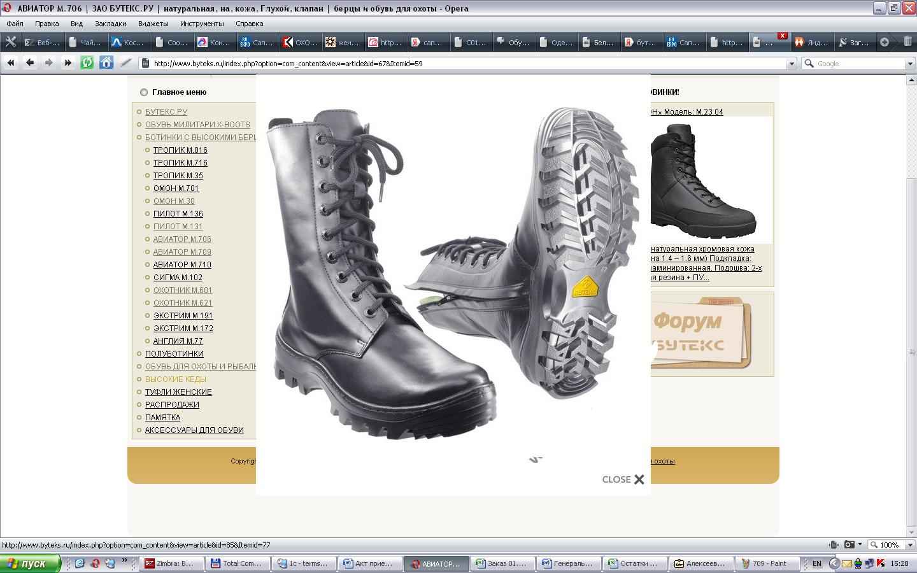Open ПИЛОТ М.136 link

(178, 214)
